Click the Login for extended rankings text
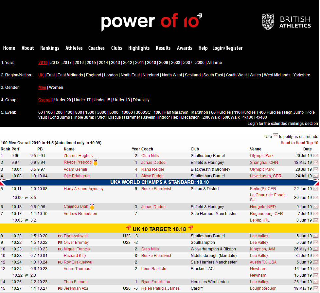 point(283,124)
